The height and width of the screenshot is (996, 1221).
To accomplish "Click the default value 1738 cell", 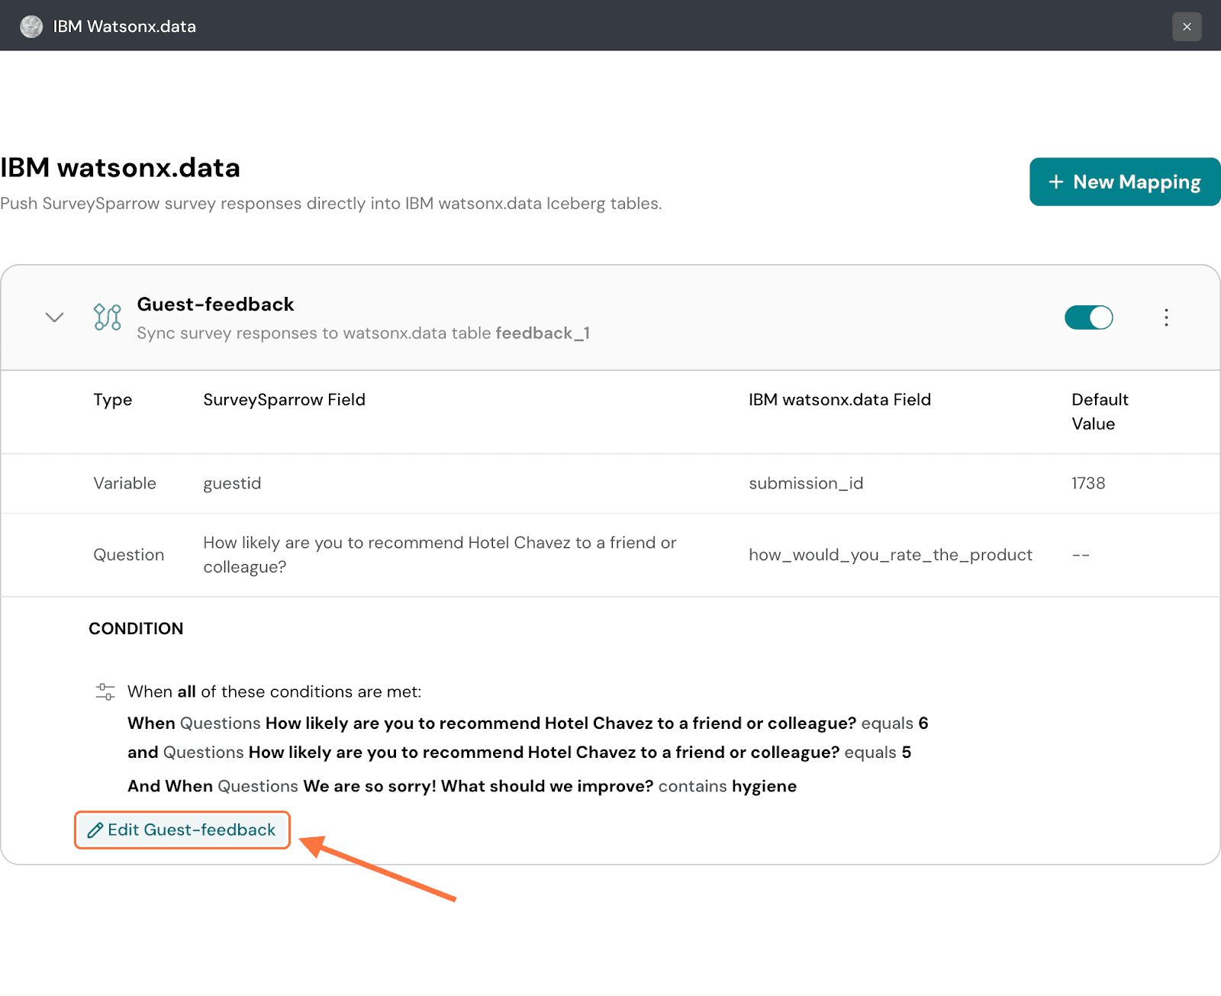I will tap(1088, 483).
